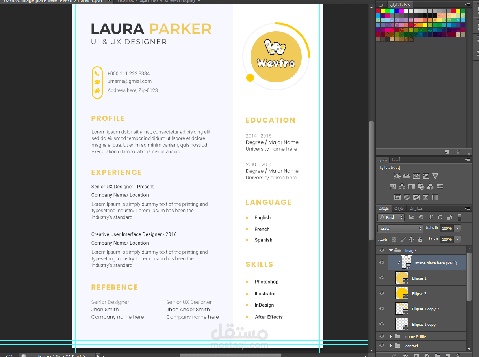This screenshot has height=357, width=479.
Task: Hide the Ellipse 1 layer
Action: pyautogui.click(x=381, y=278)
